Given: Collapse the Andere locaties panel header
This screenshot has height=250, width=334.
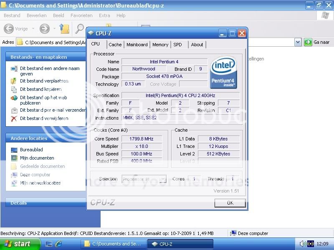Looking at the screenshot, I should pyautogui.click(x=46, y=138).
